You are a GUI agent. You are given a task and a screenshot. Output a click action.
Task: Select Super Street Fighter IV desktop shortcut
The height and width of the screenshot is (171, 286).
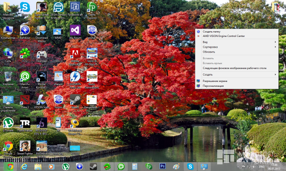click(42, 11)
